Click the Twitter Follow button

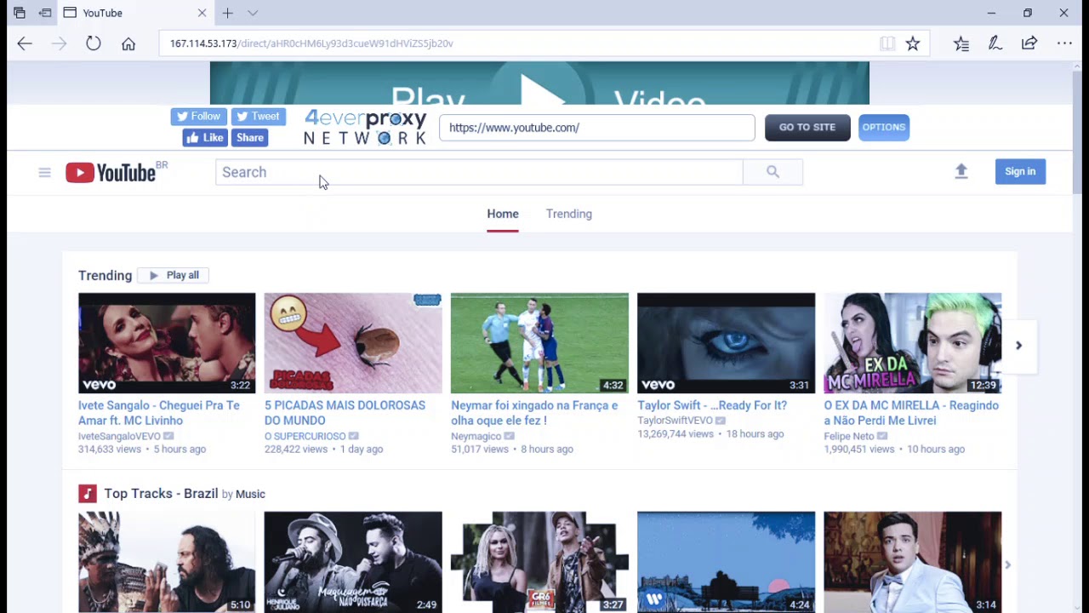(199, 117)
